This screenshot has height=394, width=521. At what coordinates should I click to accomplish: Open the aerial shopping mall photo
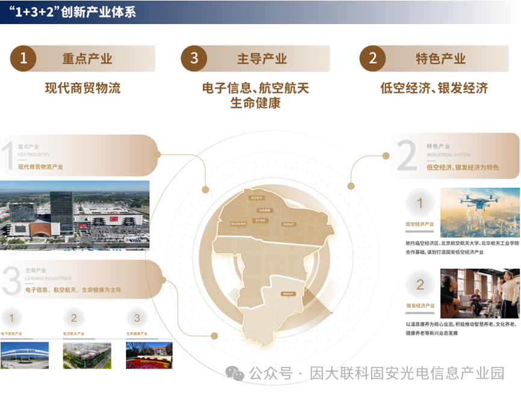coord(75,215)
